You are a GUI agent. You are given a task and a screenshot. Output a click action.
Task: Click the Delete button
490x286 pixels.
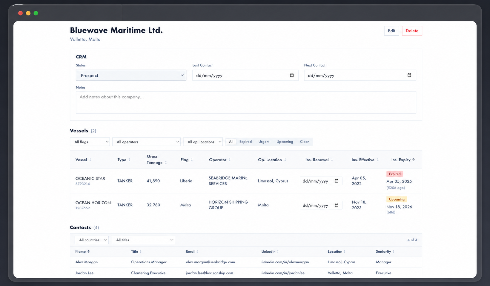(412, 31)
